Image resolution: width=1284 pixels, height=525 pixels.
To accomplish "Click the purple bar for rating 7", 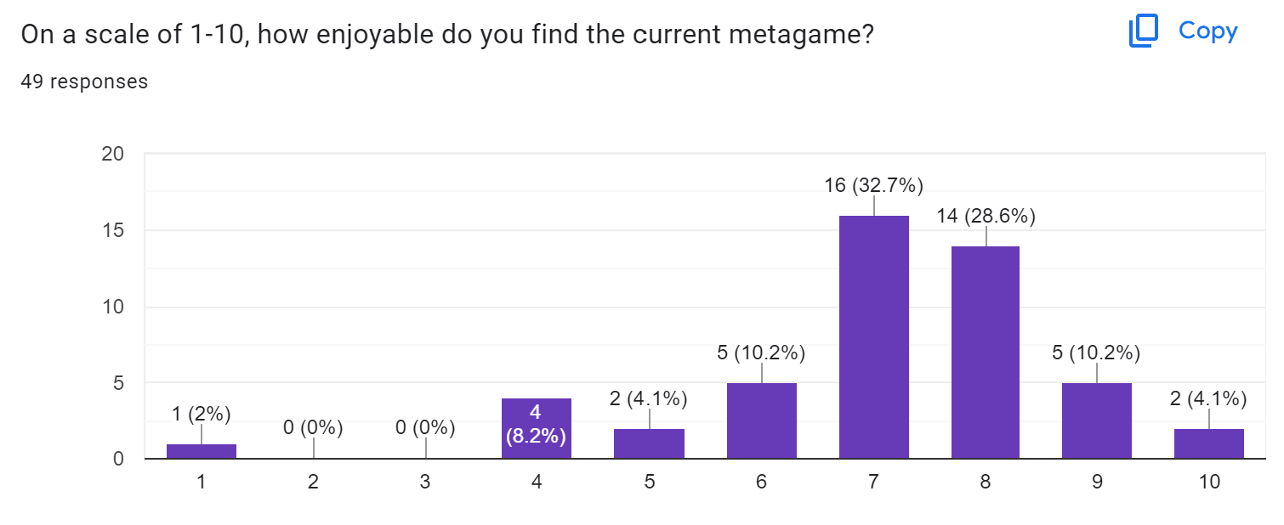I will 873,337.
